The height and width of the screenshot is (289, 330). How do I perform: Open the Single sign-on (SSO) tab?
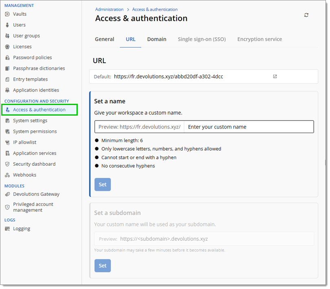tap(201, 39)
